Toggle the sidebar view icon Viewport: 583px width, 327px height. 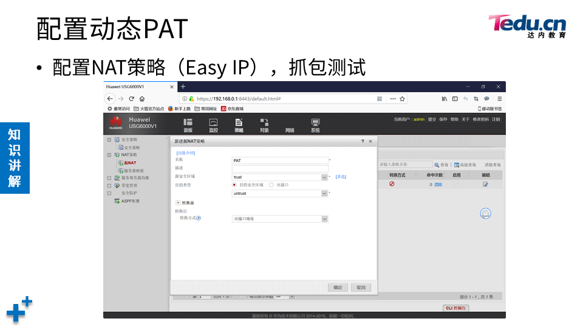[x=455, y=99]
